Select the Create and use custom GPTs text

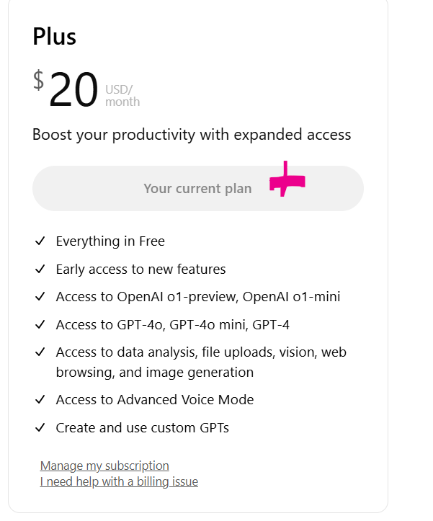(142, 428)
